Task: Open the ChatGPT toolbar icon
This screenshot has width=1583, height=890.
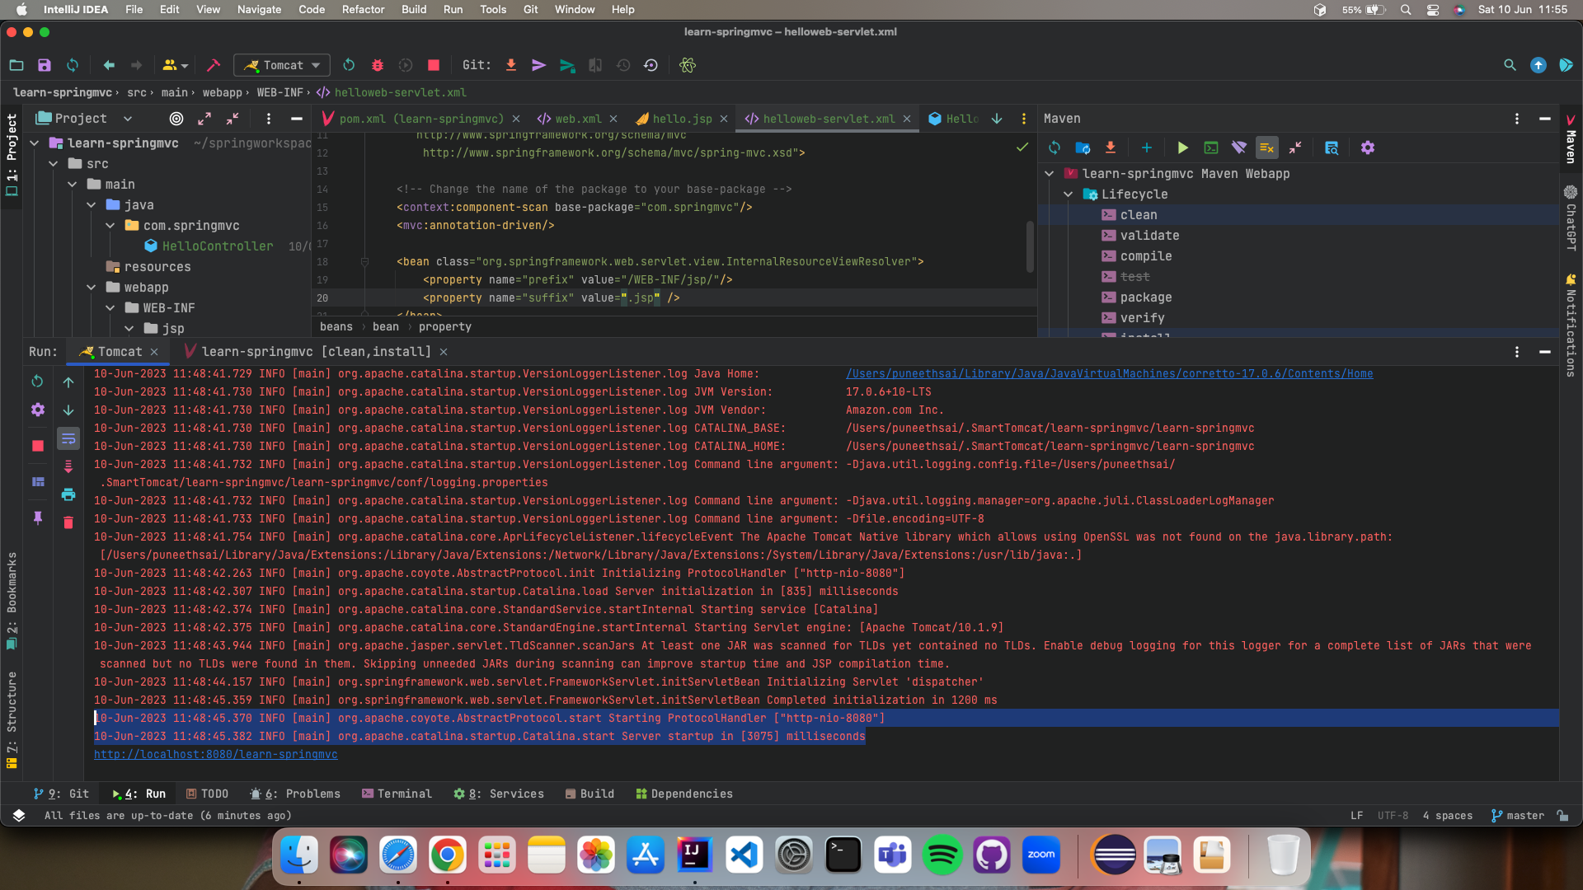Action: [x=688, y=65]
